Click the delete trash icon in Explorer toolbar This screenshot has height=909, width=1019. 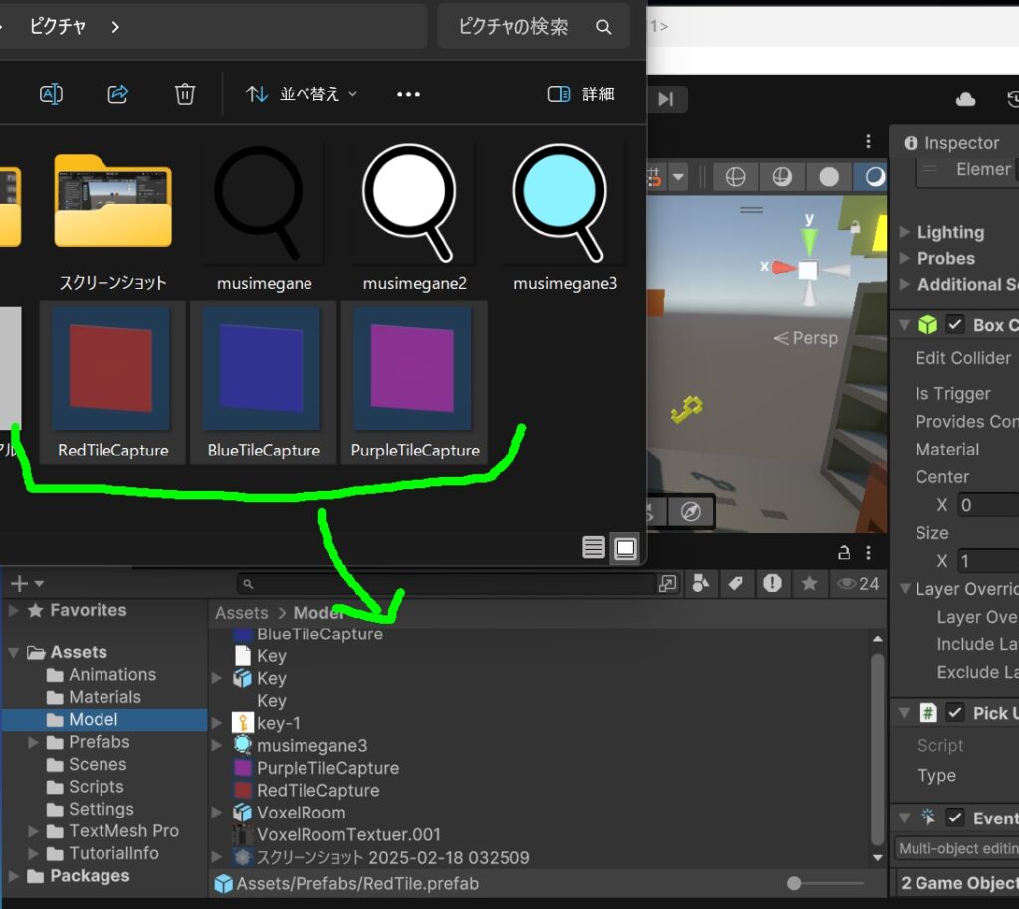(x=184, y=94)
